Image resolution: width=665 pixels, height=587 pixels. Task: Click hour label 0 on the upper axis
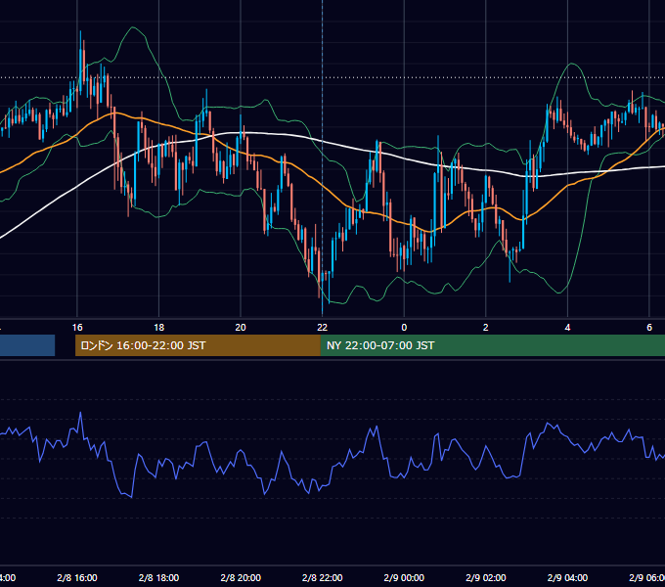point(404,328)
